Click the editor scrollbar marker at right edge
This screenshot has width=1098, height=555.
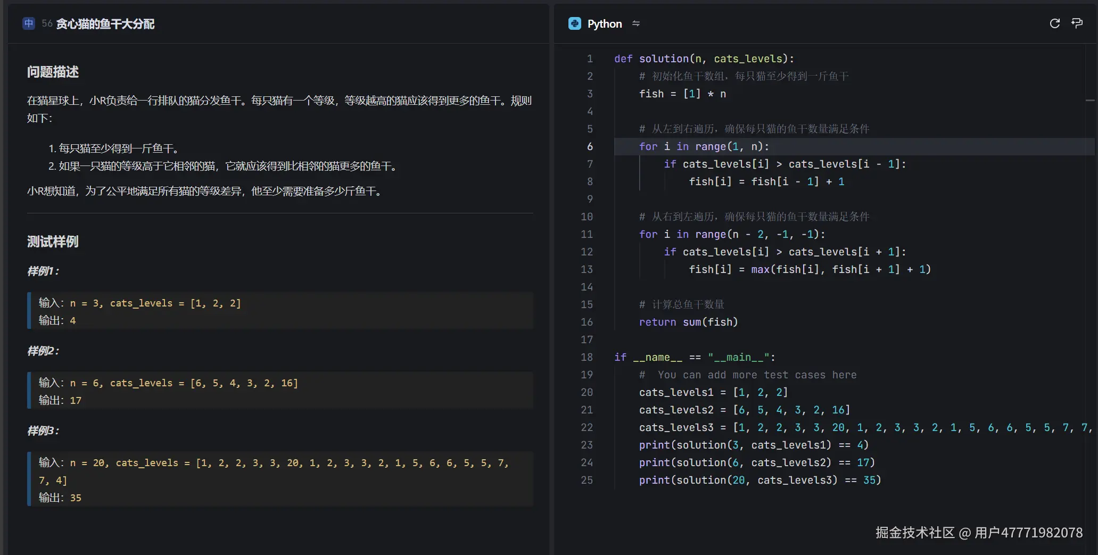1090,100
